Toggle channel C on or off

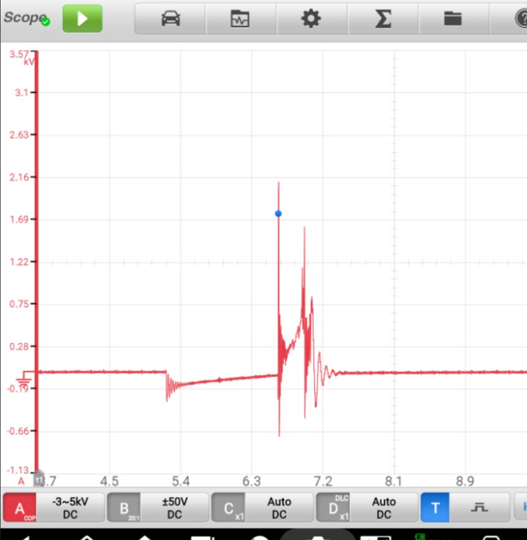pos(228,508)
